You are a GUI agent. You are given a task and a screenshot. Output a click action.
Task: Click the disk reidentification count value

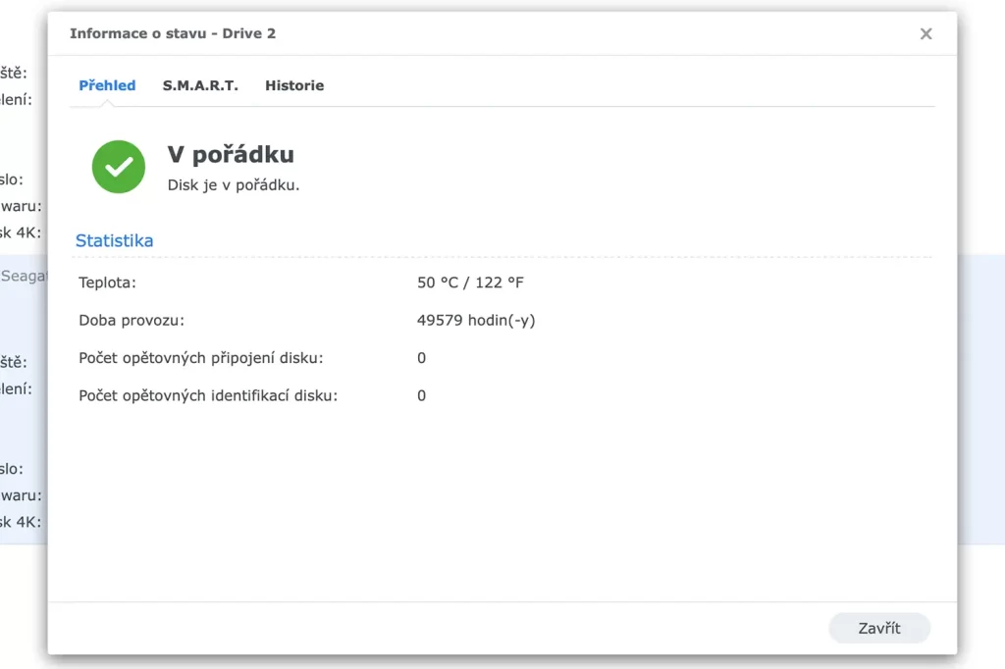tap(421, 395)
